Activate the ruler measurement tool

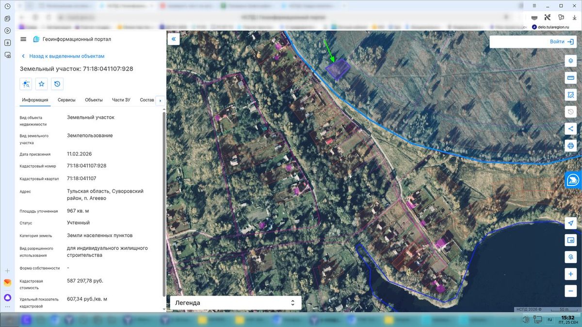point(571,78)
